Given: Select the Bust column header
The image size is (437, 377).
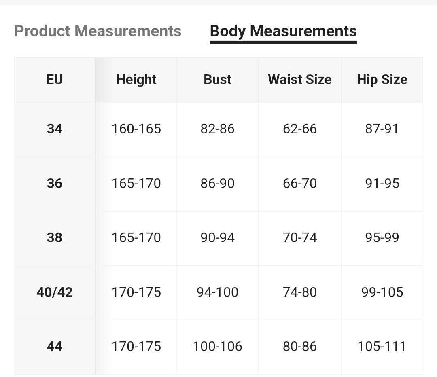Looking at the screenshot, I should 218,80.
